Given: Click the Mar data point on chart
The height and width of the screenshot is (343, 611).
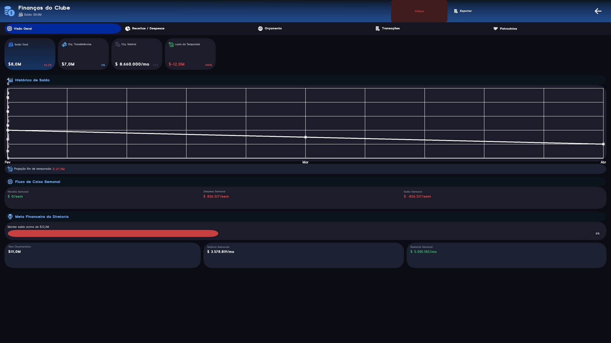Looking at the screenshot, I should pyautogui.click(x=305, y=137).
